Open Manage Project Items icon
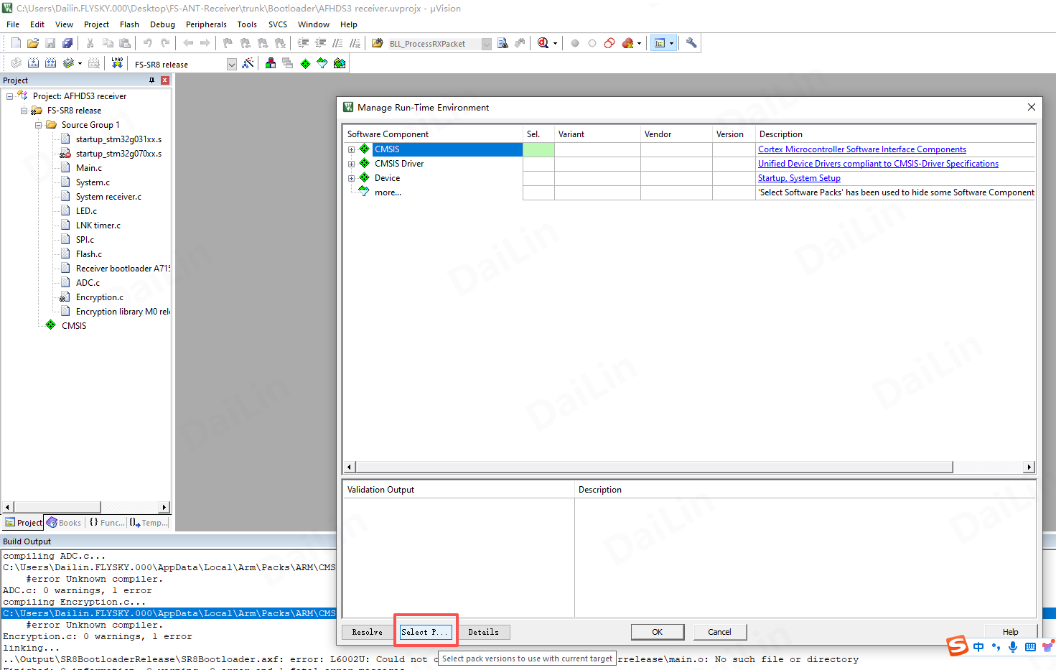 [x=271, y=63]
